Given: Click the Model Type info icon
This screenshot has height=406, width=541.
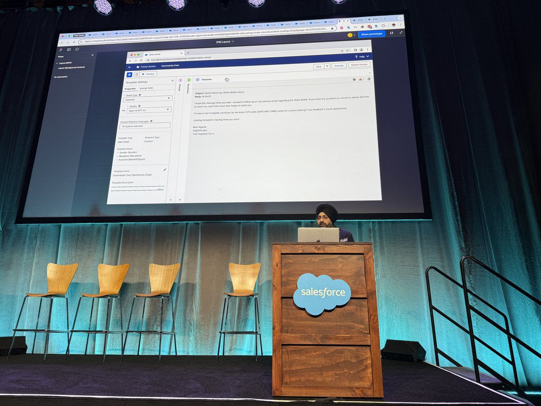Looking at the screenshot, I should [140, 95].
